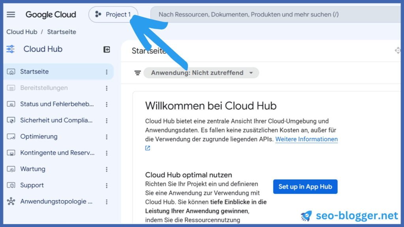404x227 pixels.
Task: Click the Google Cloud logo
Action: (51, 15)
